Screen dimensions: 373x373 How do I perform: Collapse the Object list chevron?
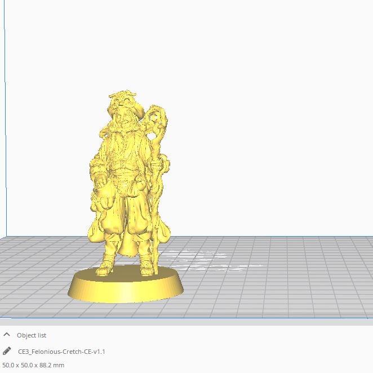point(7,335)
